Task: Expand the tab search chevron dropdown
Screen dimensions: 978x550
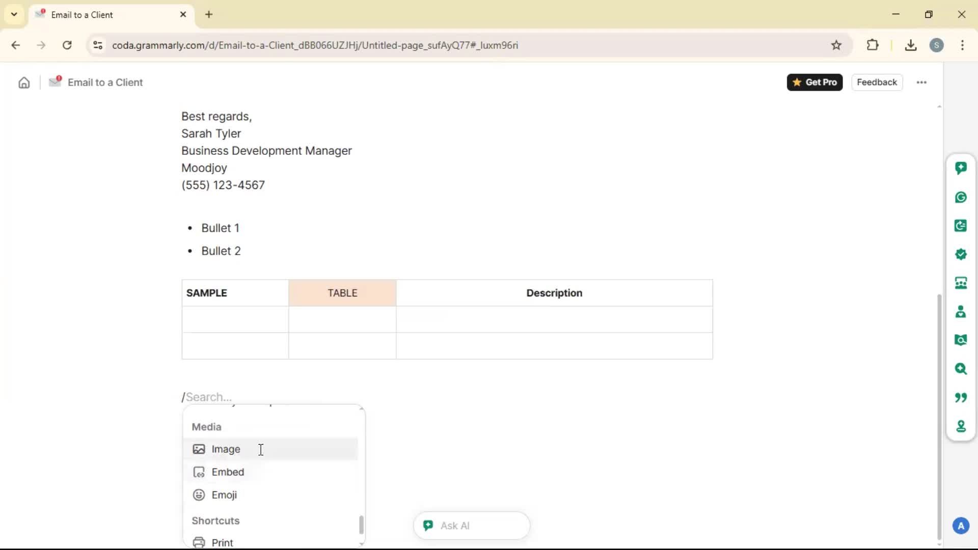Action: pyautogui.click(x=14, y=14)
